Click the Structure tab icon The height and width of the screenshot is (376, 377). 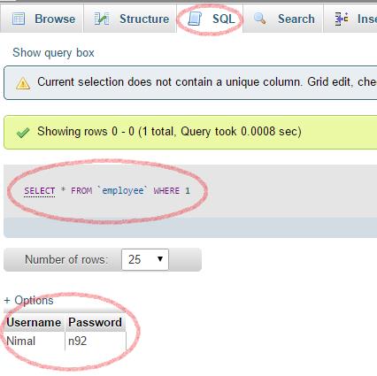click(x=101, y=19)
